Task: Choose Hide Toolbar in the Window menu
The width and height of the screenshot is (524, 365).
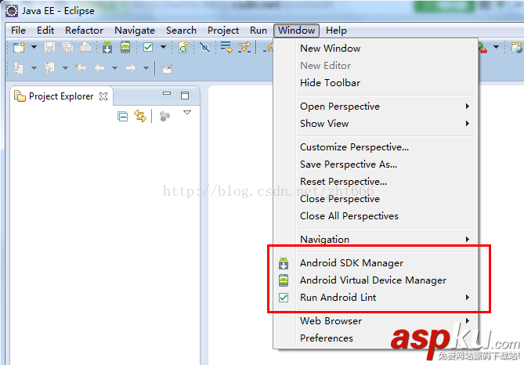Action: point(376,83)
